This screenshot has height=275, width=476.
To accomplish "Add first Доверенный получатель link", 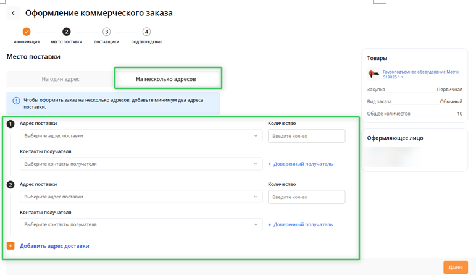I will pyautogui.click(x=301, y=164).
